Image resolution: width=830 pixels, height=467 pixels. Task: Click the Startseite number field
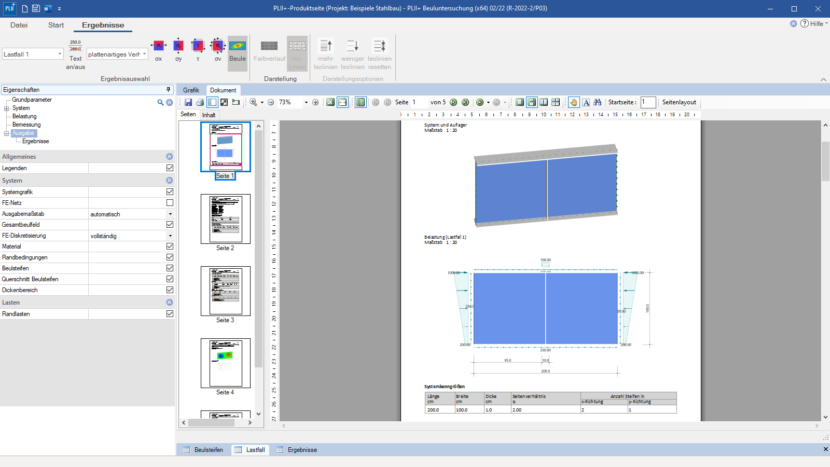pos(648,102)
